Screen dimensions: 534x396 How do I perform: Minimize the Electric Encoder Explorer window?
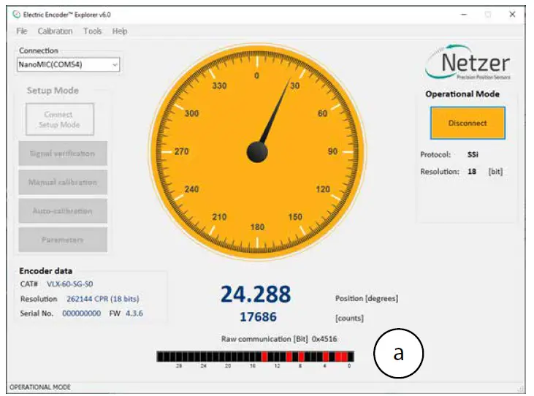pyautogui.click(x=464, y=15)
